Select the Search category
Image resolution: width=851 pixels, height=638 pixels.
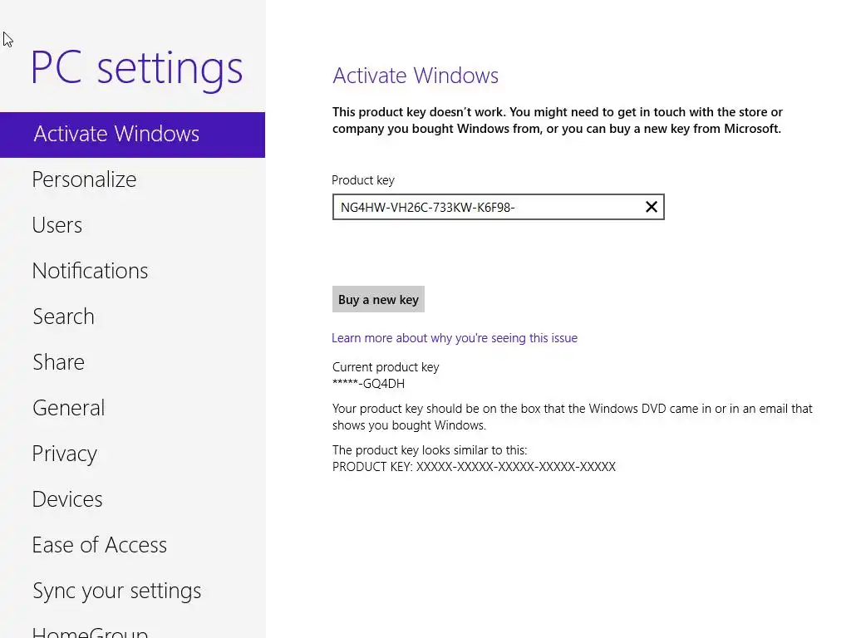[63, 317]
